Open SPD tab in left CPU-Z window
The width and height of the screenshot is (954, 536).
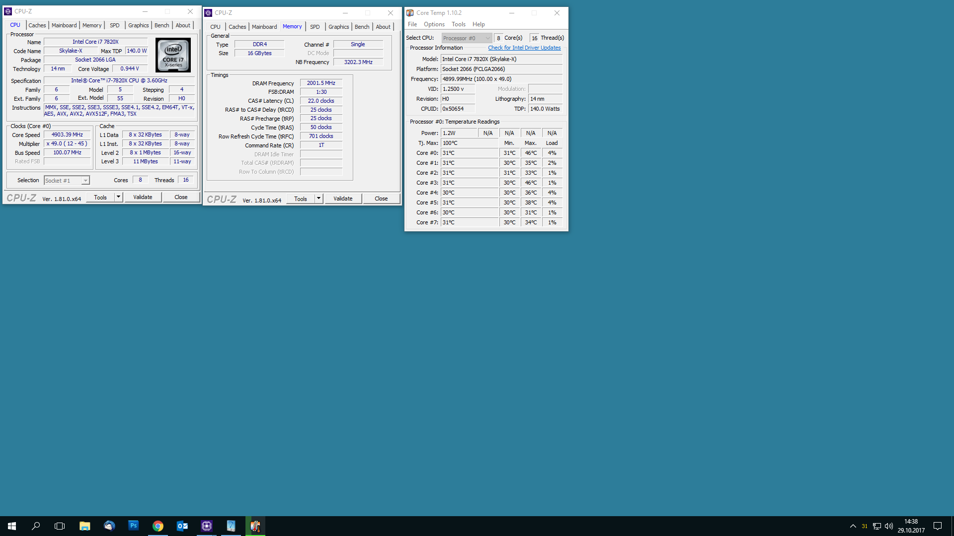(x=115, y=25)
